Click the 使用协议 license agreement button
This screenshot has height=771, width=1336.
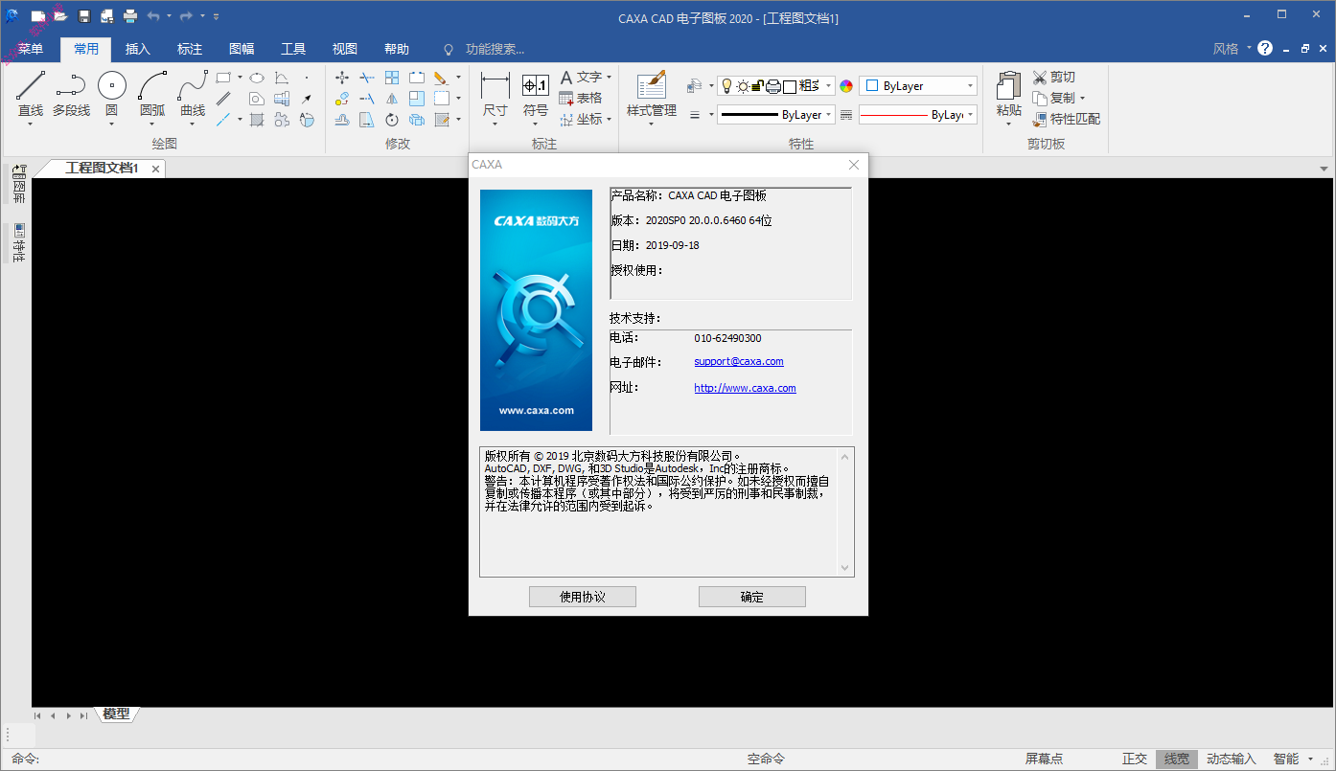pyautogui.click(x=583, y=597)
